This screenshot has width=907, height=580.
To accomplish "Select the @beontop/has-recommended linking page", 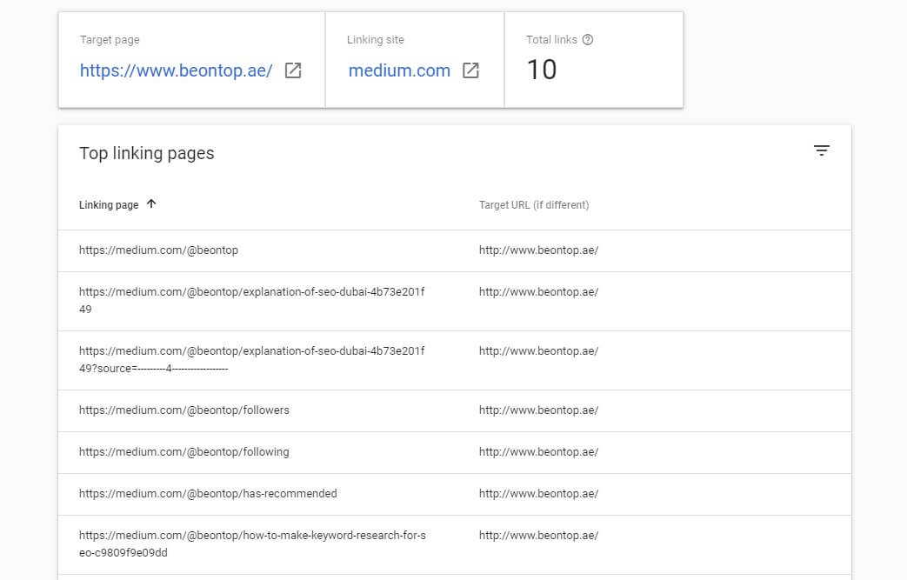I will pos(208,493).
